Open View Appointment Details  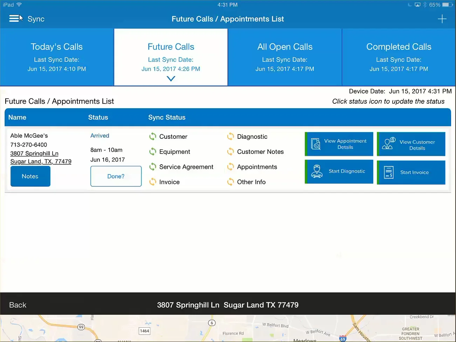pos(339,144)
